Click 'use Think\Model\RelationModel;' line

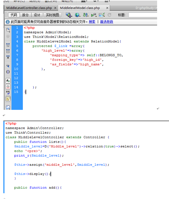(x=56, y=37)
